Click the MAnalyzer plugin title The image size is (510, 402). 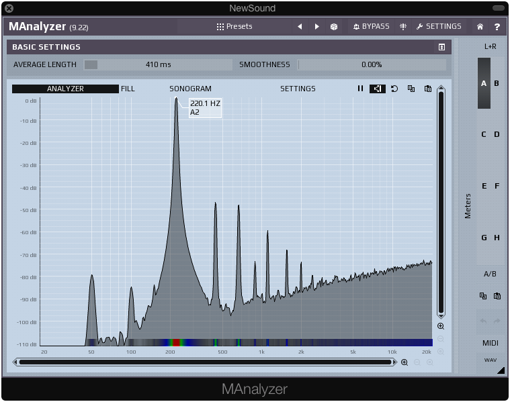click(x=37, y=26)
